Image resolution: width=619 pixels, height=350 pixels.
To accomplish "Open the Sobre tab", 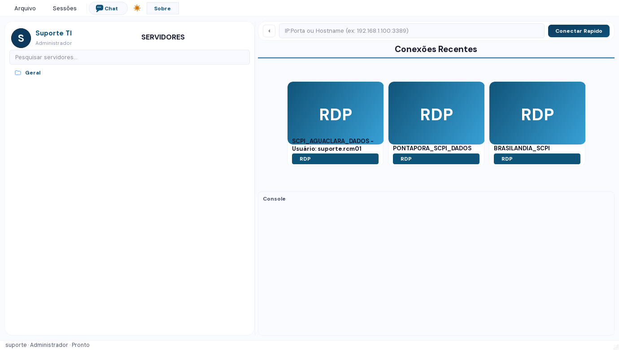I will [162, 9].
